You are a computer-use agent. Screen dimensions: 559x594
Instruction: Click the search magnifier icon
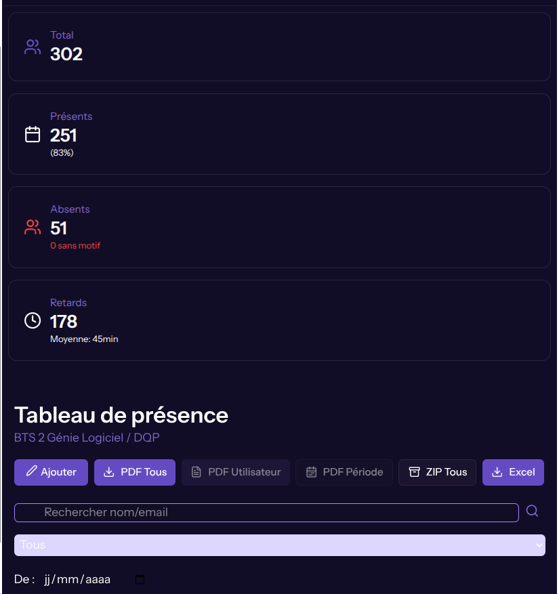[x=532, y=511]
